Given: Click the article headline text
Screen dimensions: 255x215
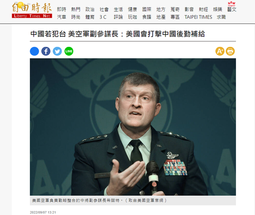Looking at the screenshot, I should click(x=118, y=34).
